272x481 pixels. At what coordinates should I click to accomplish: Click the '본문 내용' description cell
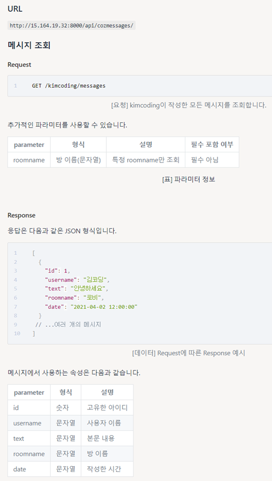click(107, 438)
